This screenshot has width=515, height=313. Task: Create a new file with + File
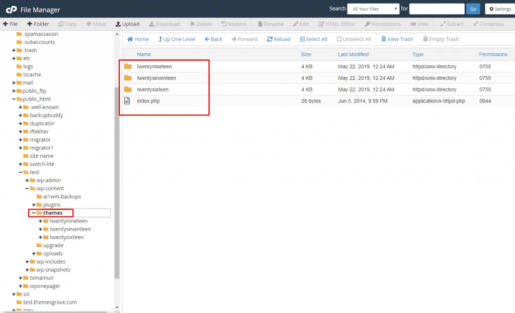[10, 24]
